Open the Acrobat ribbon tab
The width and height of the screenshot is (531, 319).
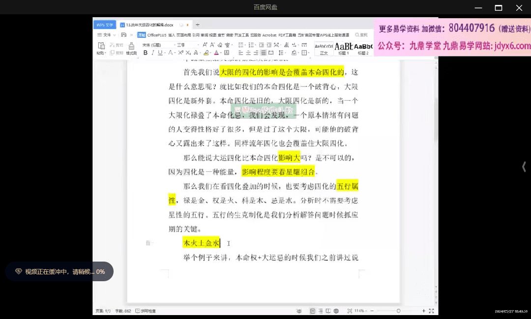(x=269, y=35)
